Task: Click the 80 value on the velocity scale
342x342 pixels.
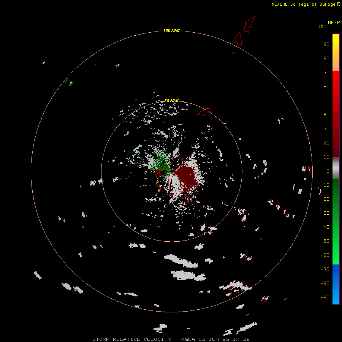Action: (326, 59)
